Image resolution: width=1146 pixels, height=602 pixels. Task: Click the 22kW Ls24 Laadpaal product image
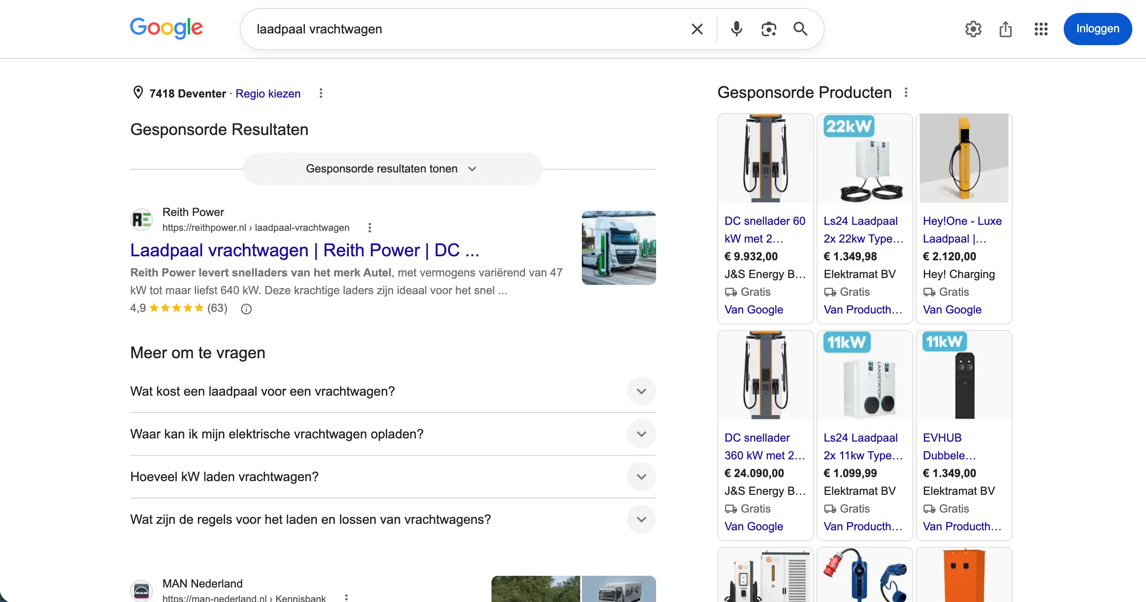865,158
